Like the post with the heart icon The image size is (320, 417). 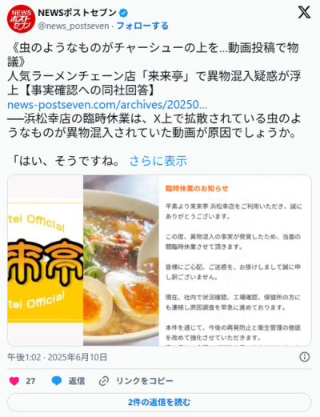[14, 381]
